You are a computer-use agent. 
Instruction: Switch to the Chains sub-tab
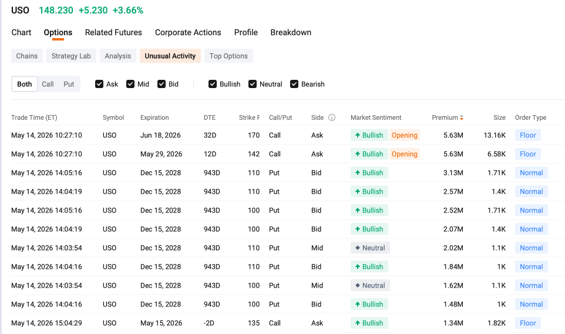click(x=26, y=56)
